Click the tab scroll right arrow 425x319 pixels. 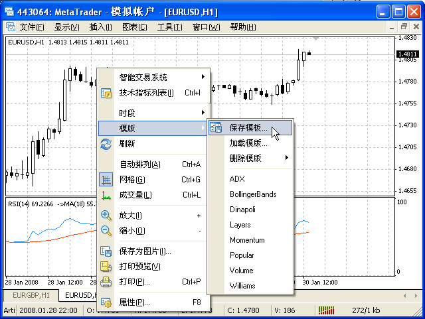[416, 296]
